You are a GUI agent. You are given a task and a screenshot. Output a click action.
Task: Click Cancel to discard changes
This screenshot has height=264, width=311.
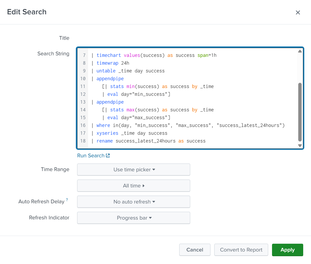(195, 250)
